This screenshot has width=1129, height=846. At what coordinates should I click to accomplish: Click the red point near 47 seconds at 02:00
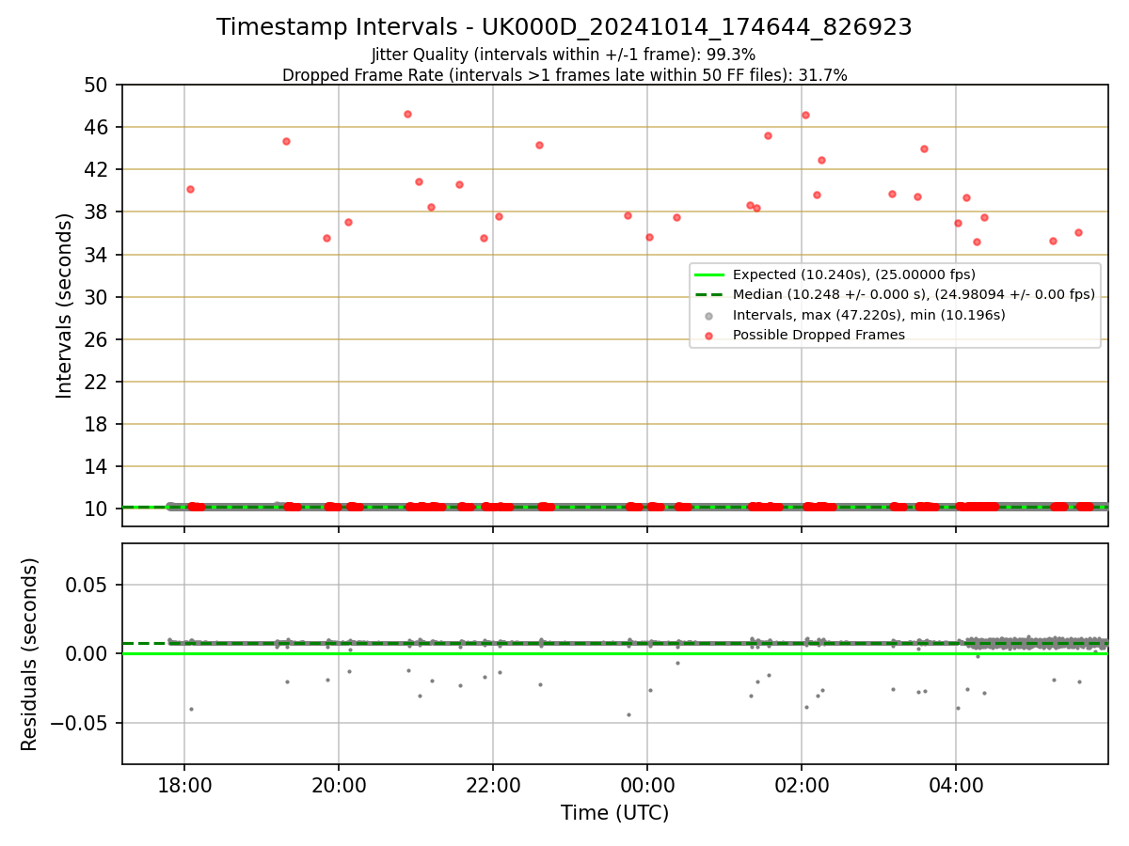tap(805, 115)
